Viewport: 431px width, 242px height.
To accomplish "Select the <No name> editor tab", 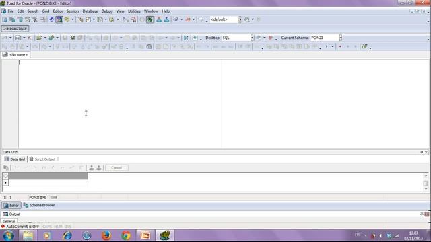I will coord(15,55).
